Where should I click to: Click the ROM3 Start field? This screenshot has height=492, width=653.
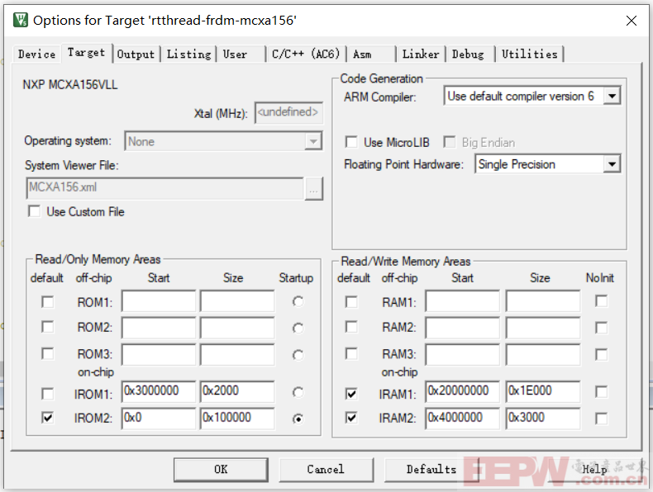[159, 354]
